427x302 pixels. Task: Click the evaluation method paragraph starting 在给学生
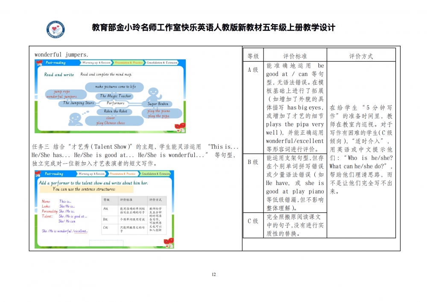coord(361,150)
